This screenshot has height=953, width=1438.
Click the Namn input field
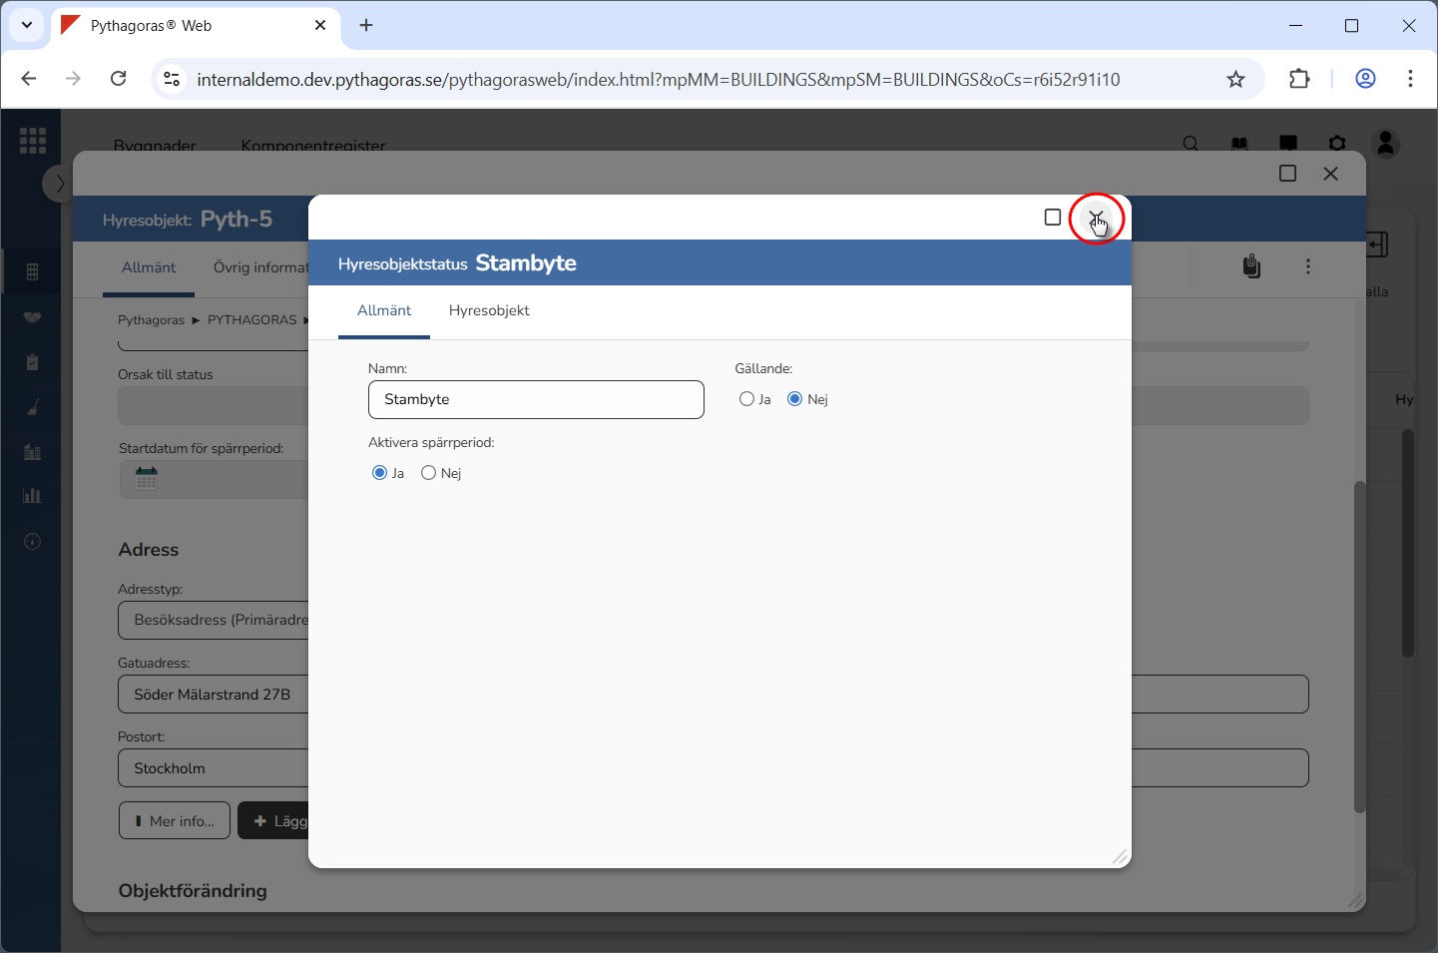point(536,399)
